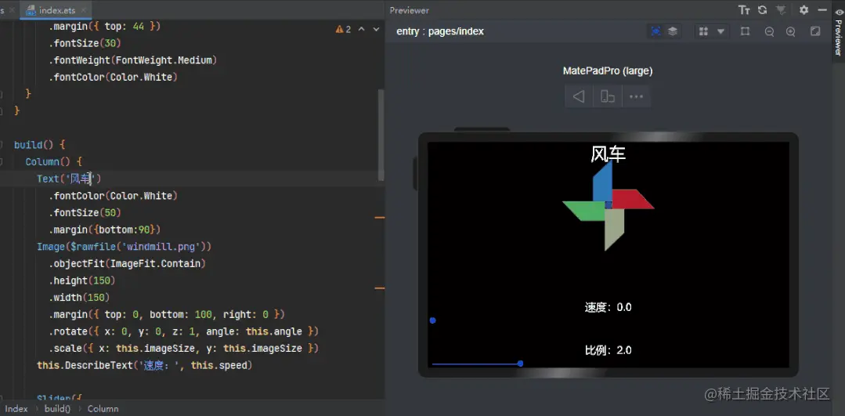Click the .fontWeight(FontWeight.Medium) line
Viewport: 845px width, 416px height.
pyautogui.click(x=132, y=60)
